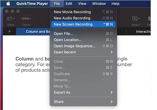The height and width of the screenshot is (110, 157).
Task: Close the open File menu
Action: 57,4
